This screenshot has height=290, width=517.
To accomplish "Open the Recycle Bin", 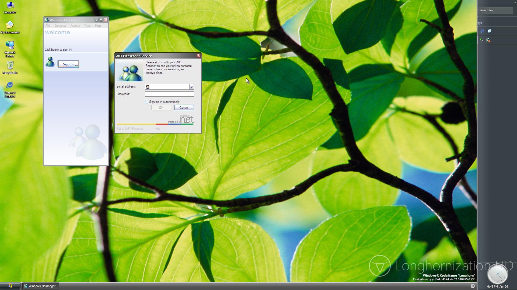I will [10, 67].
